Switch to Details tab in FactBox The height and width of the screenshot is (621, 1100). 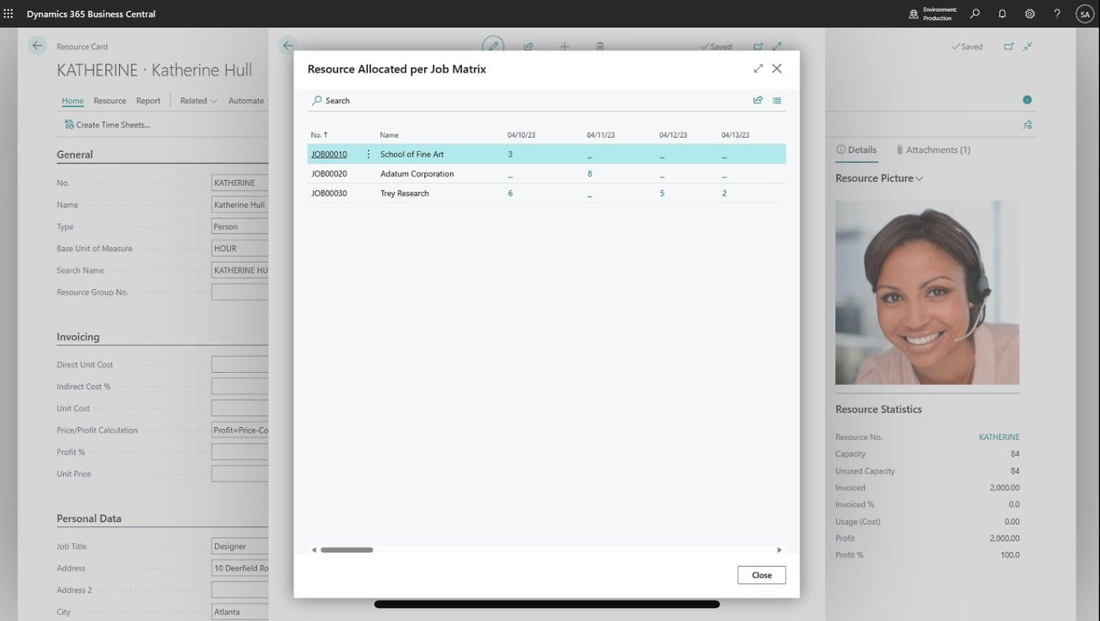[857, 150]
